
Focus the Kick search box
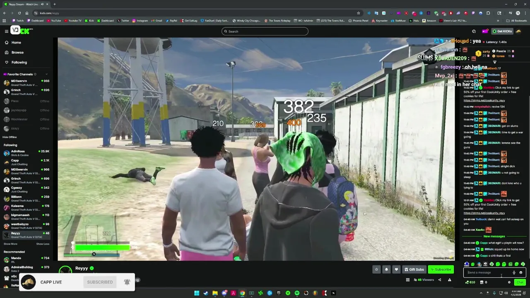click(x=265, y=31)
